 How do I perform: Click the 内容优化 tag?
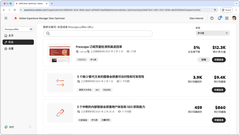(82, 60)
